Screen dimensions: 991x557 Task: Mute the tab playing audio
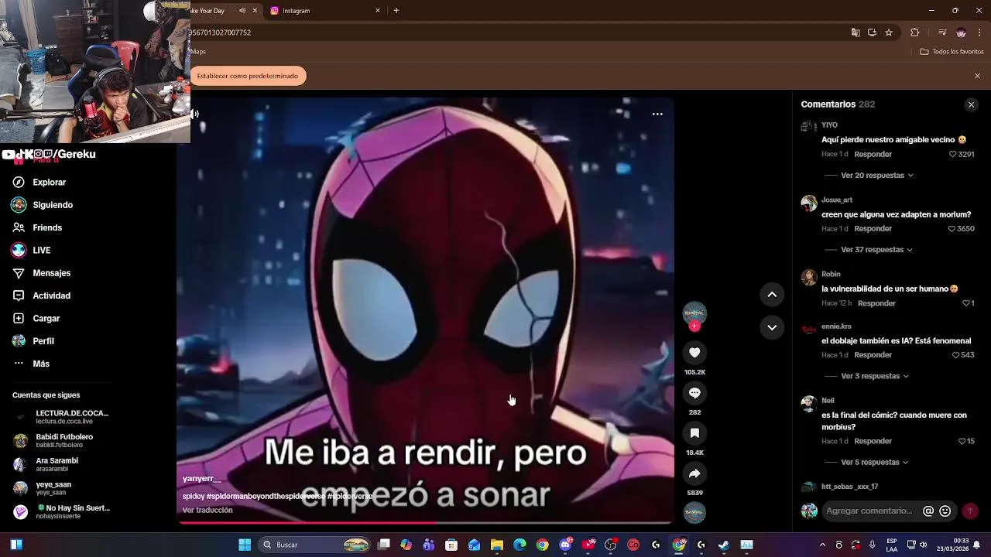[242, 11]
